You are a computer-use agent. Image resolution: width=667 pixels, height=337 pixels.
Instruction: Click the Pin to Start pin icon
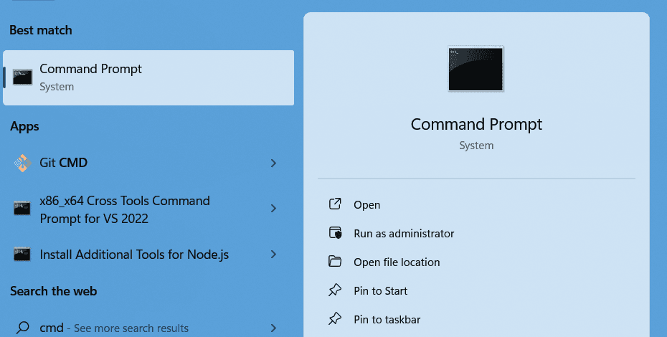(335, 290)
